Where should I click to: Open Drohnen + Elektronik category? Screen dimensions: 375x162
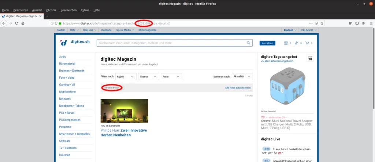(x=72, y=71)
